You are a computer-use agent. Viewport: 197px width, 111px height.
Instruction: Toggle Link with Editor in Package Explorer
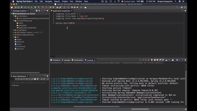coord(39,11)
